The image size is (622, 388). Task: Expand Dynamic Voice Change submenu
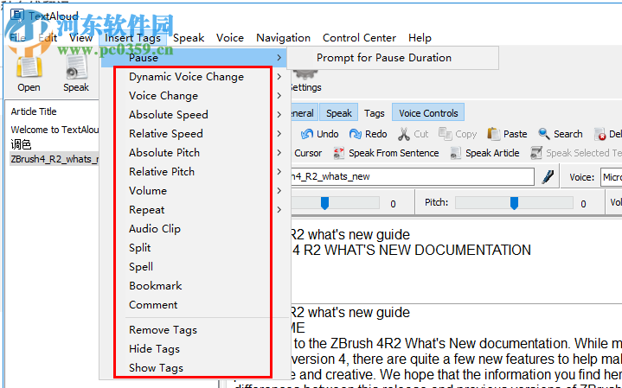pos(279,77)
